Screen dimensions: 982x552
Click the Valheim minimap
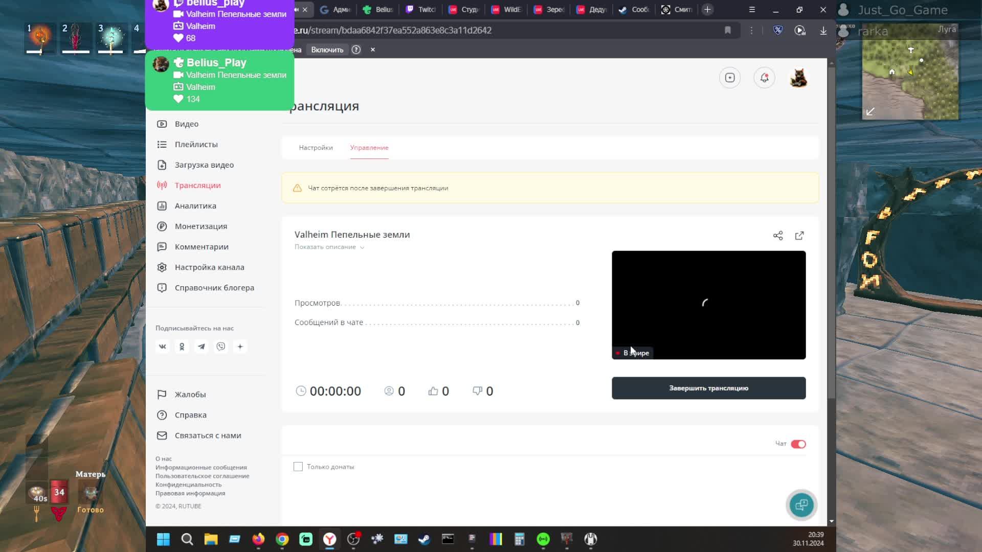pyautogui.click(x=910, y=72)
